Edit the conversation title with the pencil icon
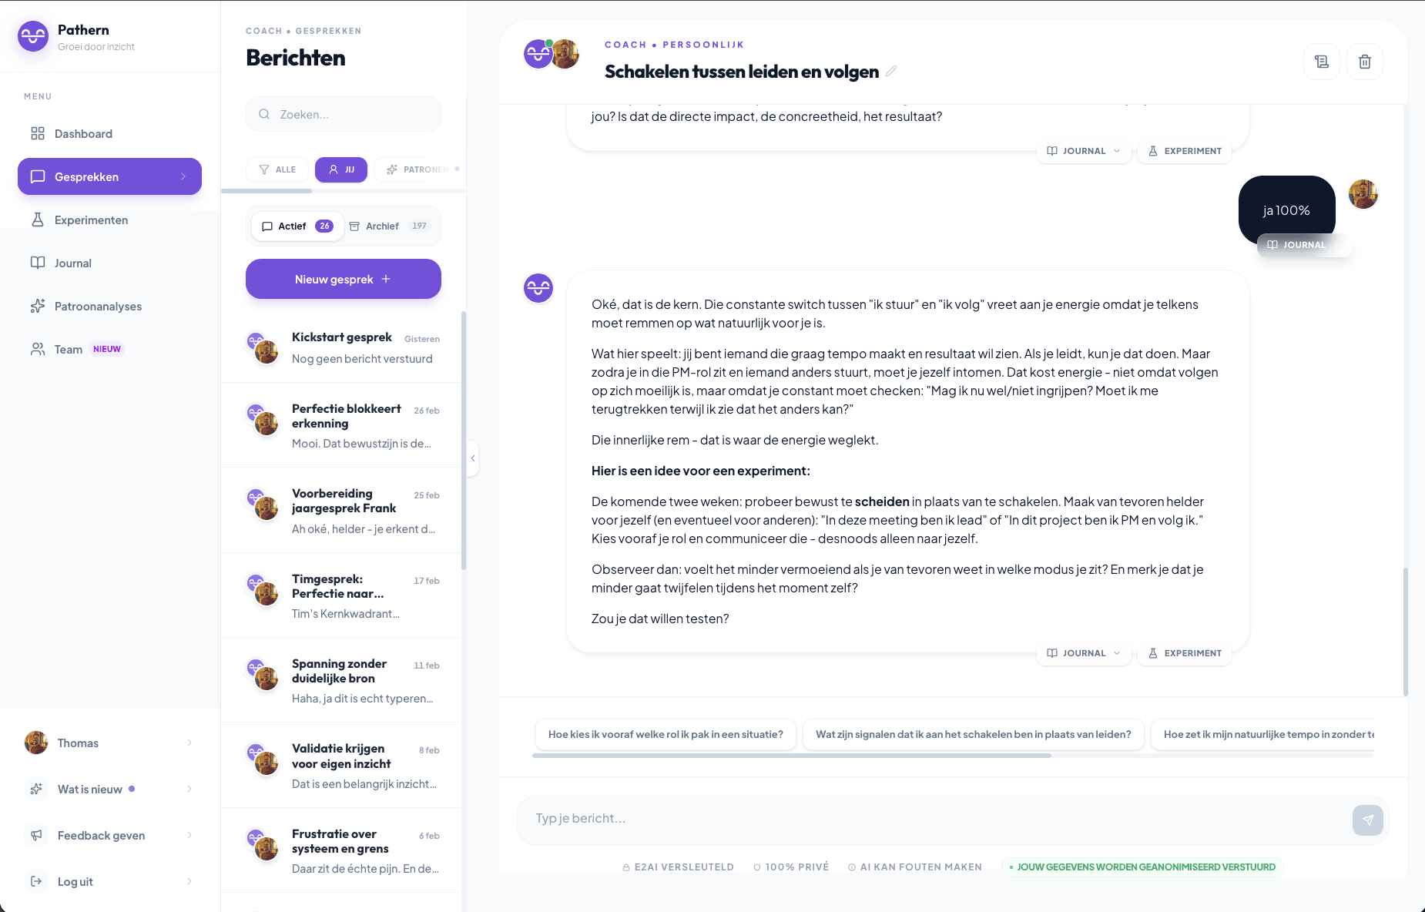The image size is (1425, 912). [x=891, y=71]
